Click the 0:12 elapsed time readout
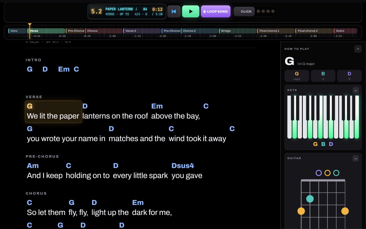Screen dimensions: 366x229 [157, 9]
